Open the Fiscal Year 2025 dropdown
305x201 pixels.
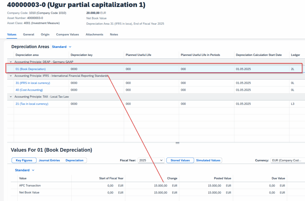(x=151, y=161)
